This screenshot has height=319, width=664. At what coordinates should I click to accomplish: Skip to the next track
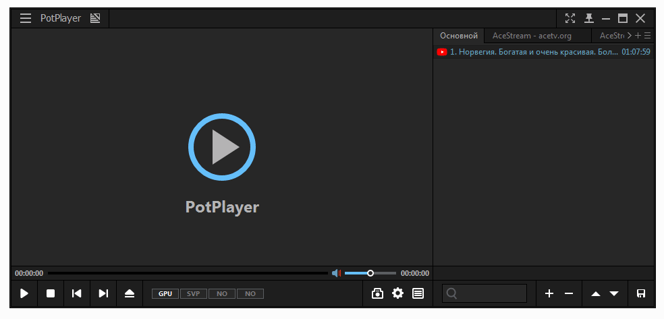[103, 293]
